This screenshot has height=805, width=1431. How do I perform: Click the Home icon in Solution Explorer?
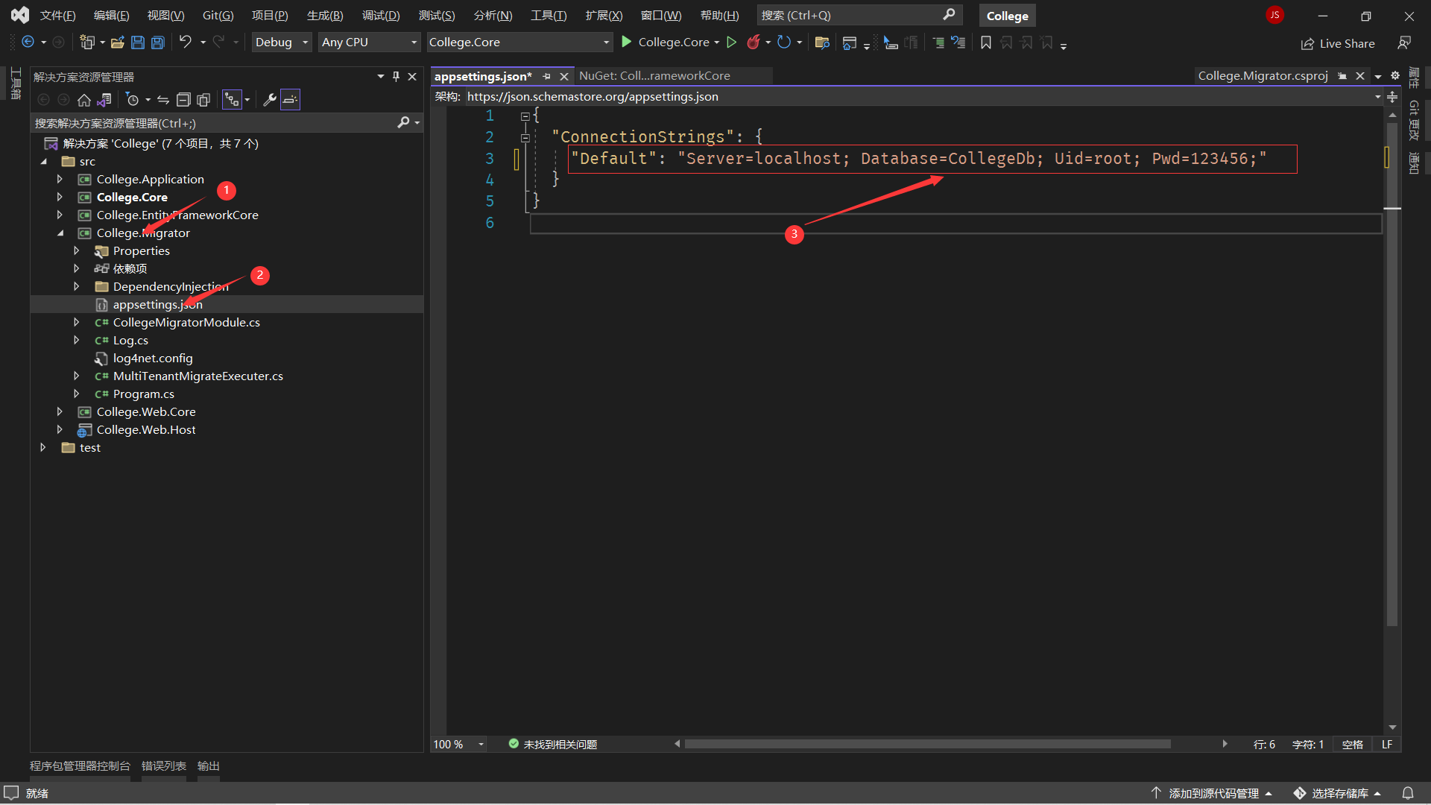tap(84, 100)
